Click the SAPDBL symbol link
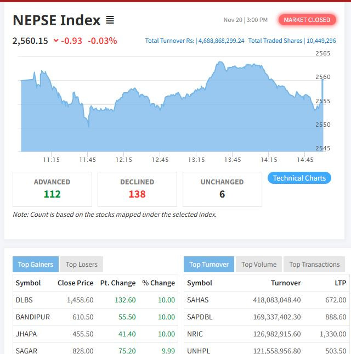Image resolution: width=351 pixels, height=354 pixels. click(200, 317)
